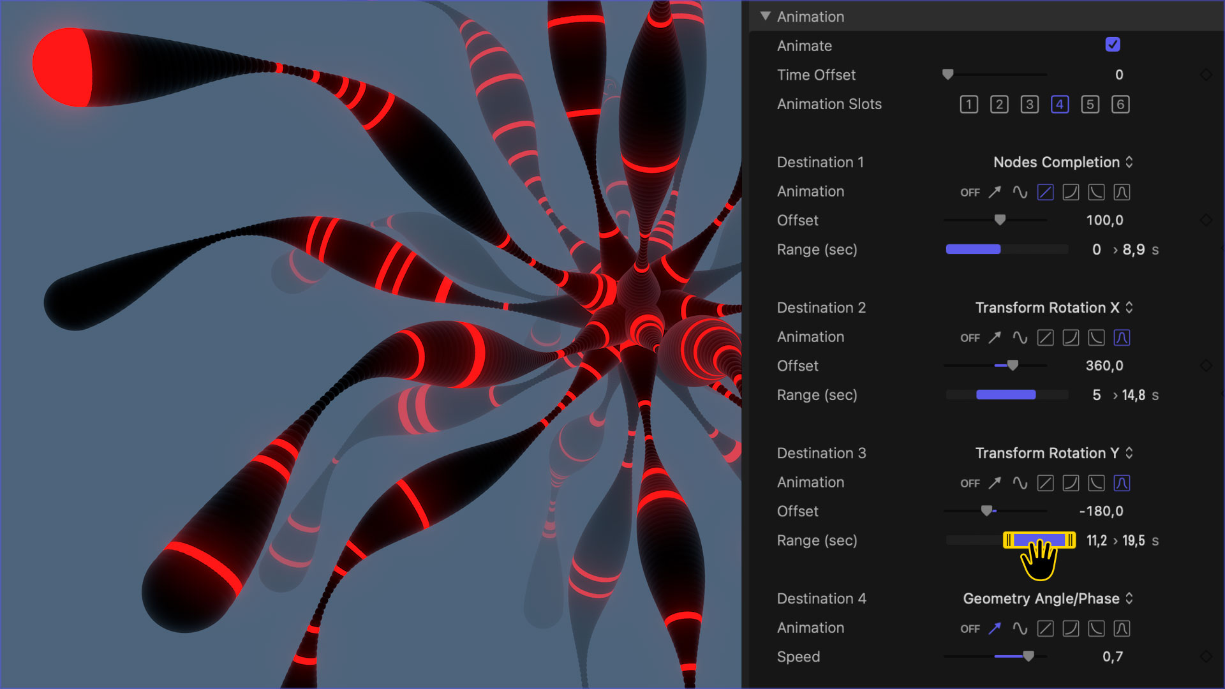Select animation slot 1
The image size is (1225, 689).
click(969, 104)
